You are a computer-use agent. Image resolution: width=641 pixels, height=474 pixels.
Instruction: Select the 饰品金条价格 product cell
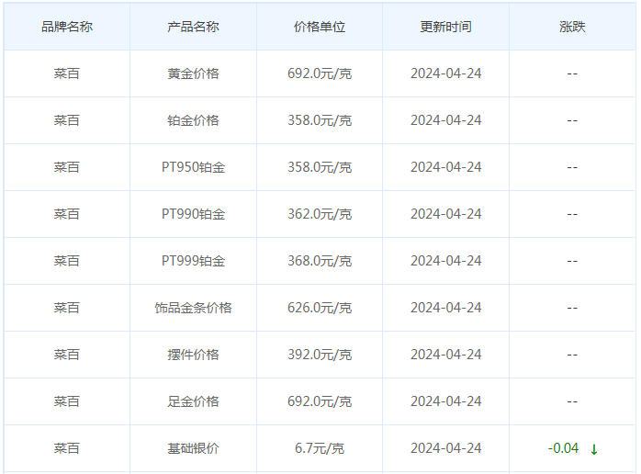[x=193, y=308]
